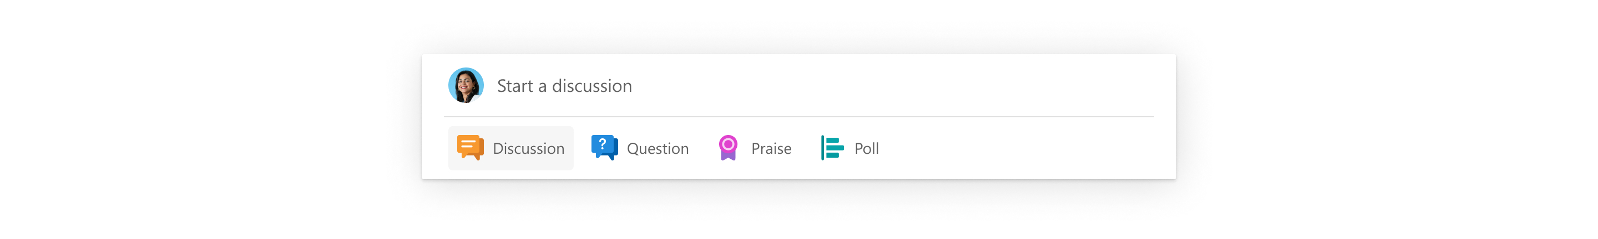Click the 'Question' text label

658,149
